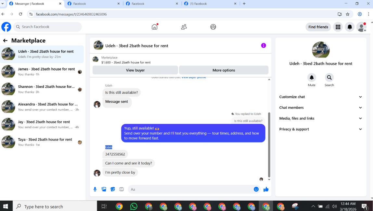Image resolution: width=373 pixels, height=211 pixels.
Task: Open the Udeh conversation in list
Action: click(x=42, y=54)
